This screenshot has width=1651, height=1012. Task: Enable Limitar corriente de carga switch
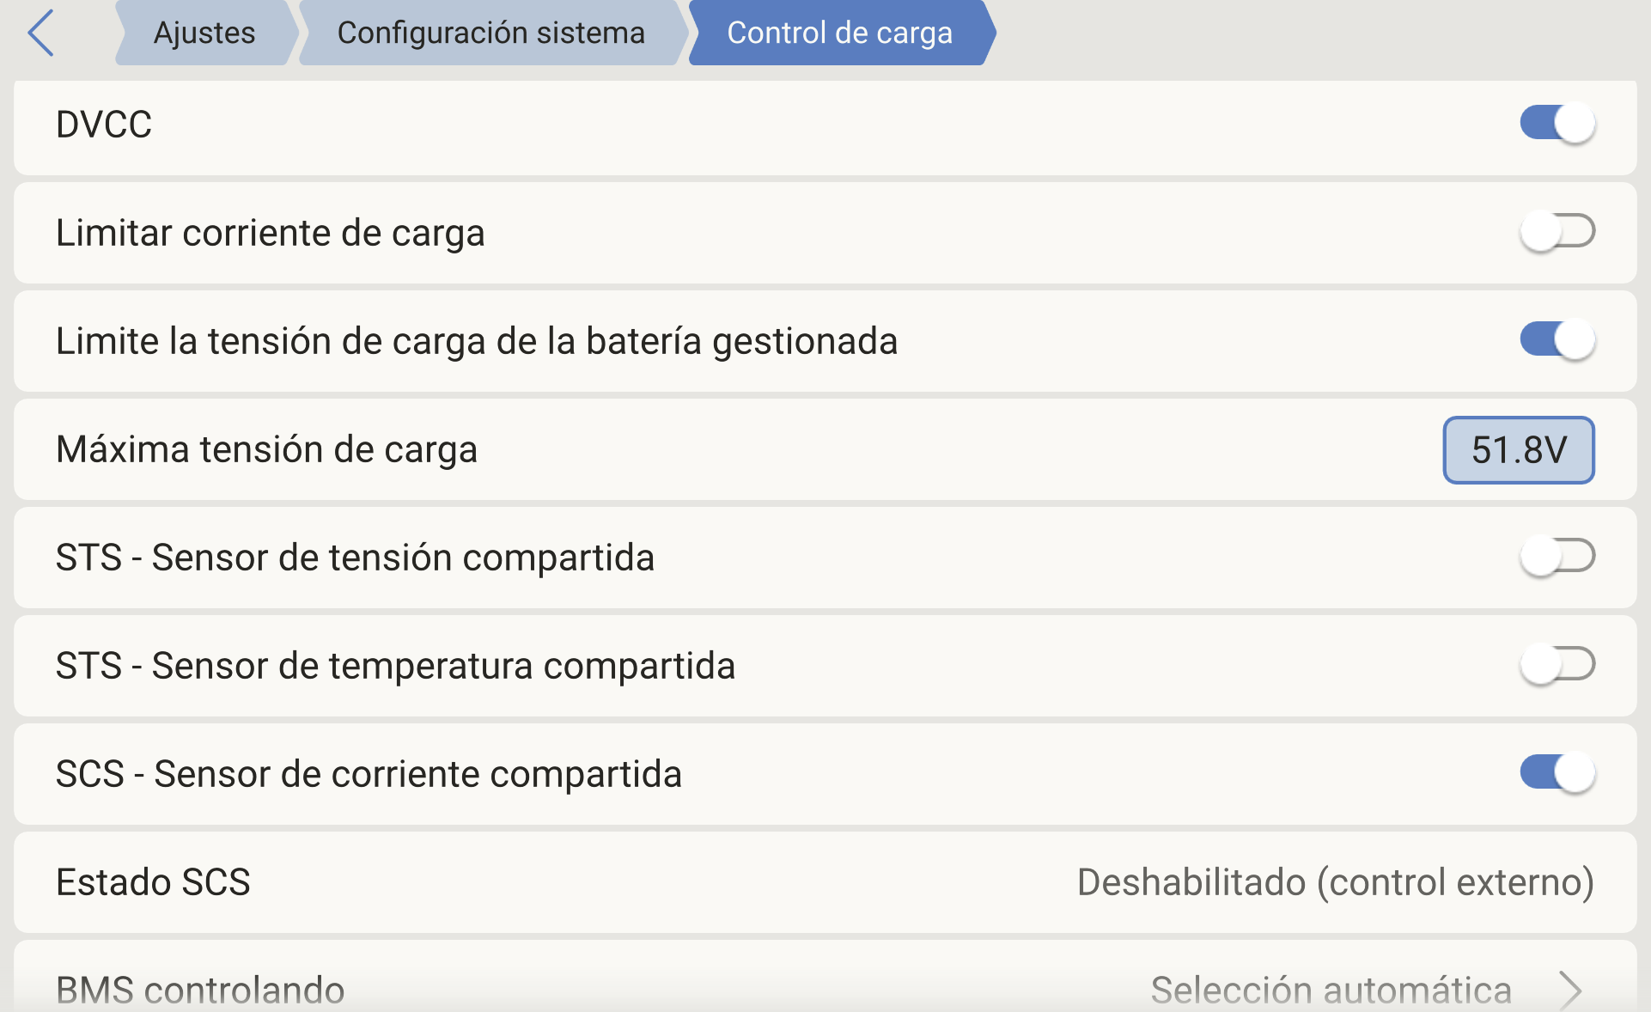click(x=1557, y=231)
